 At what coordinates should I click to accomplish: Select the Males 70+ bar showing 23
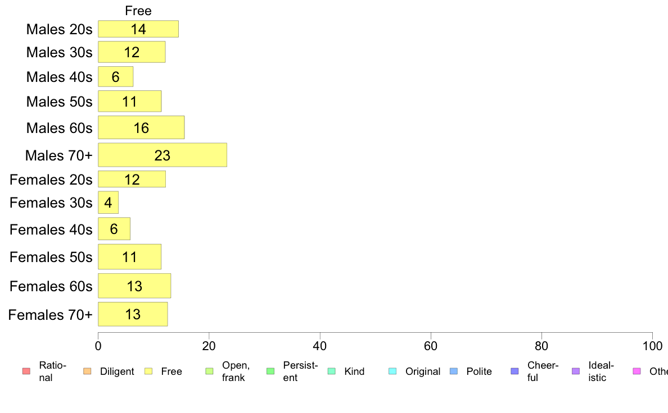coord(163,155)
